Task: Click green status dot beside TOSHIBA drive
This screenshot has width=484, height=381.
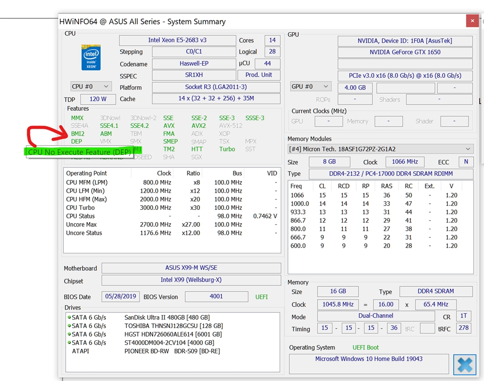Action: click(x=69, y=326)
